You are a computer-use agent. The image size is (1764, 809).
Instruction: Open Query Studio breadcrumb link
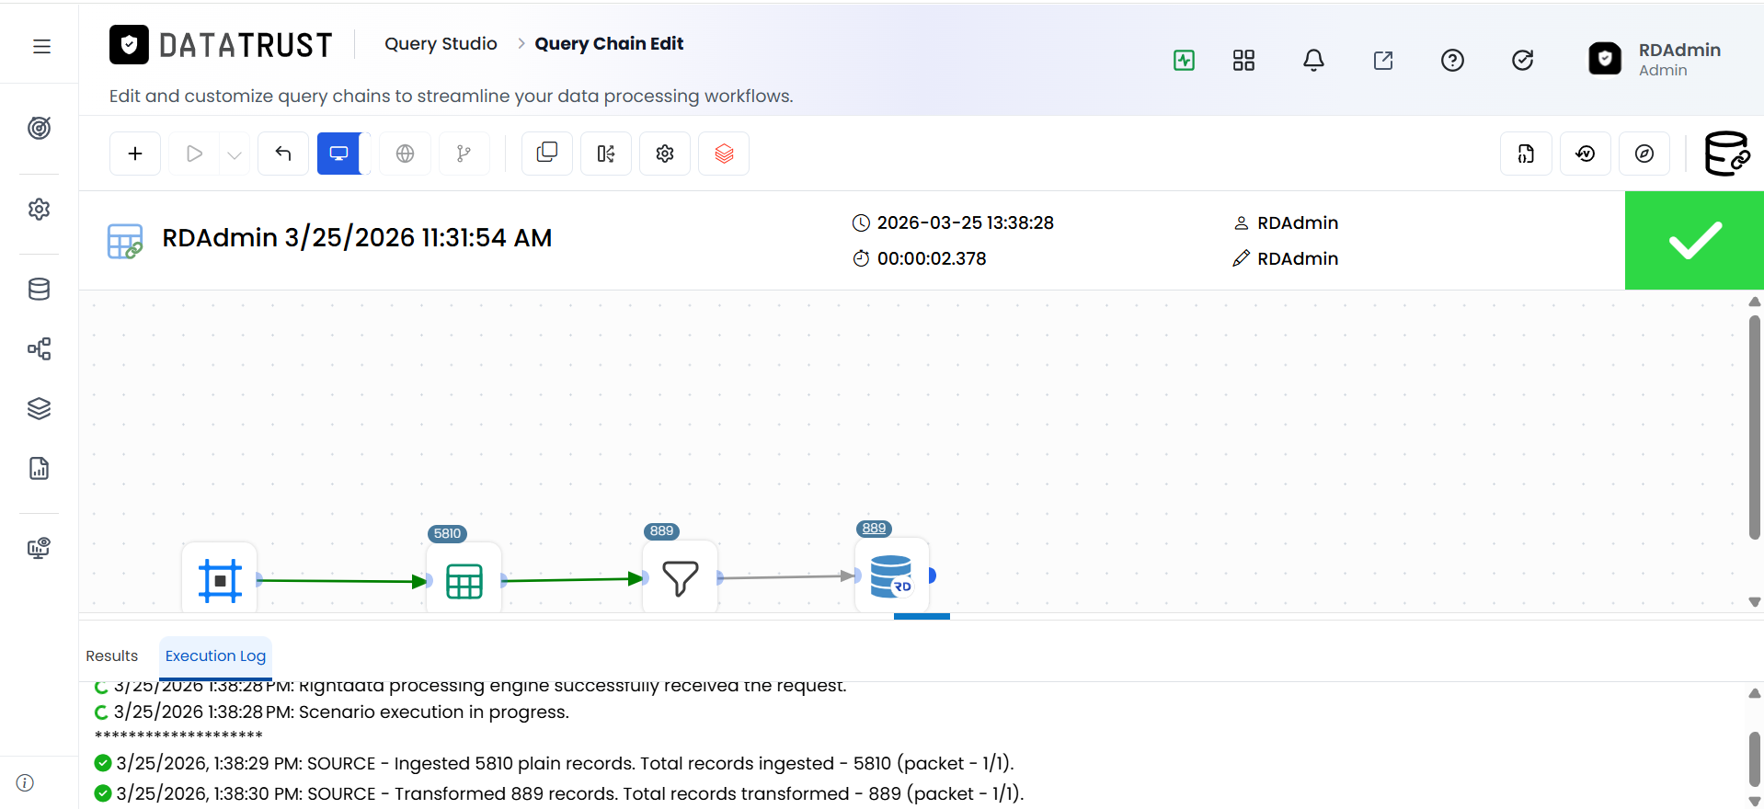click(x=441, y=43)
